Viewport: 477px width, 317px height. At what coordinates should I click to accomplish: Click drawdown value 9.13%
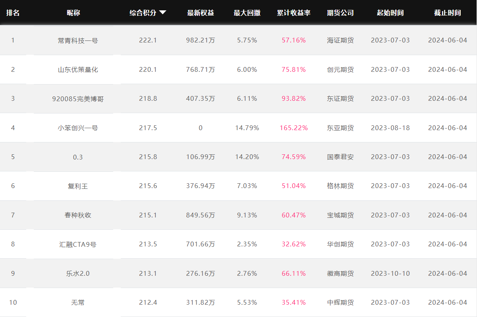click(247, 215)
